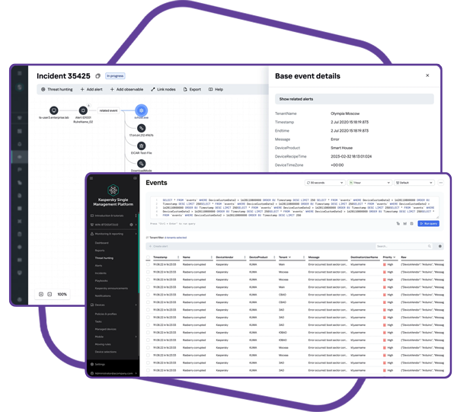Click the Kaspersky logo in sidebar
This screenshot has width=457, height=412.
coord(113,190)
